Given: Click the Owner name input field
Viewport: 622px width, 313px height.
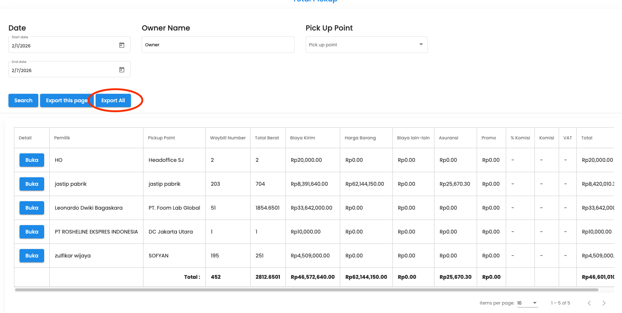Looking at the screenshot, I should pos(218,45).
